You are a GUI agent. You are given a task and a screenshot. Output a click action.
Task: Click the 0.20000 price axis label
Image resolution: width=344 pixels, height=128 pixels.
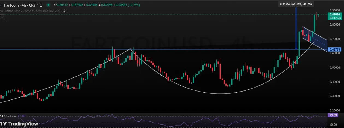pos(334,110)
